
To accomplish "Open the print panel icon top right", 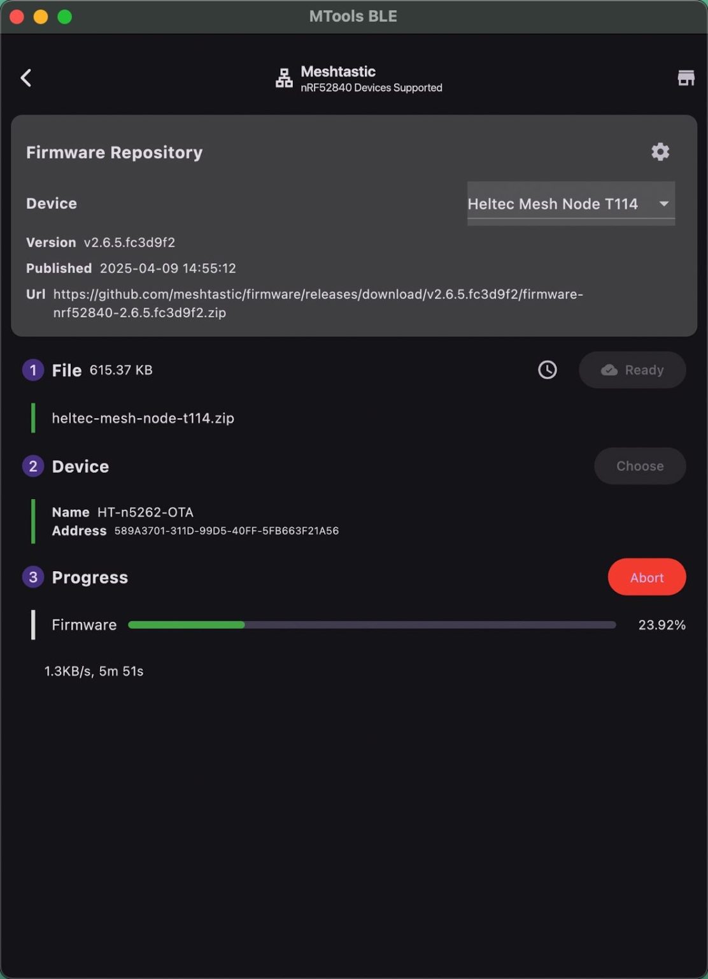I will click(x=686, y=77).
